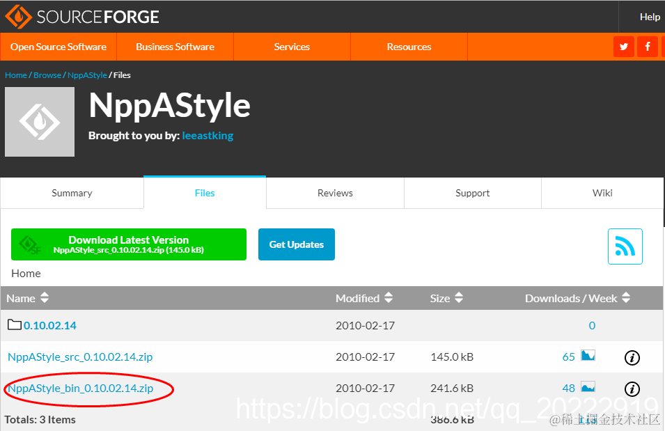Click the 48 downloads count link
The height and width of the screenshot is (431, 665).
pyautogui.click(x=568, y=388)
